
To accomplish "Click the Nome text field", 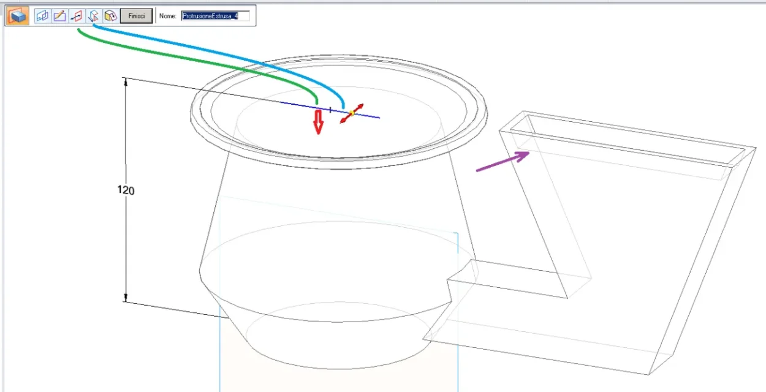I will click(215, 16).
